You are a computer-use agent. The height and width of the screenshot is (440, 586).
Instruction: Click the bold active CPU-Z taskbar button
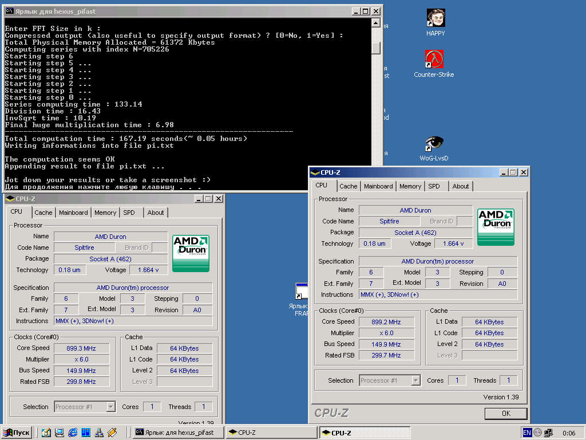[x=365, y=433]
